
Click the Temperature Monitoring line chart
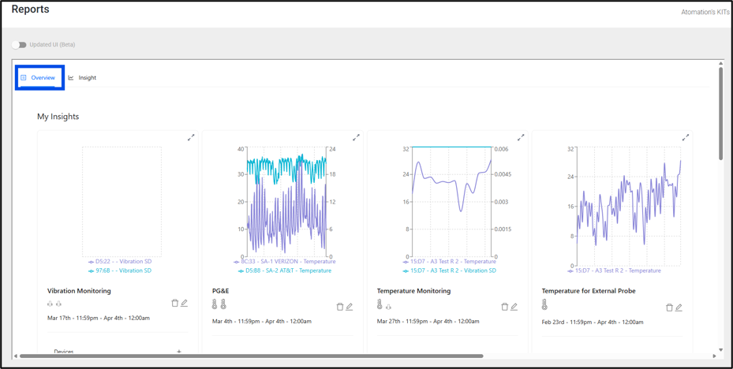tap(452, 203)
